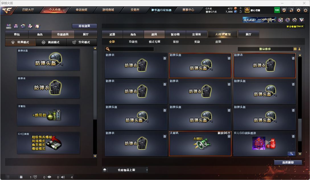
Task: Switch to the 武器 tab
Action: 112,34
